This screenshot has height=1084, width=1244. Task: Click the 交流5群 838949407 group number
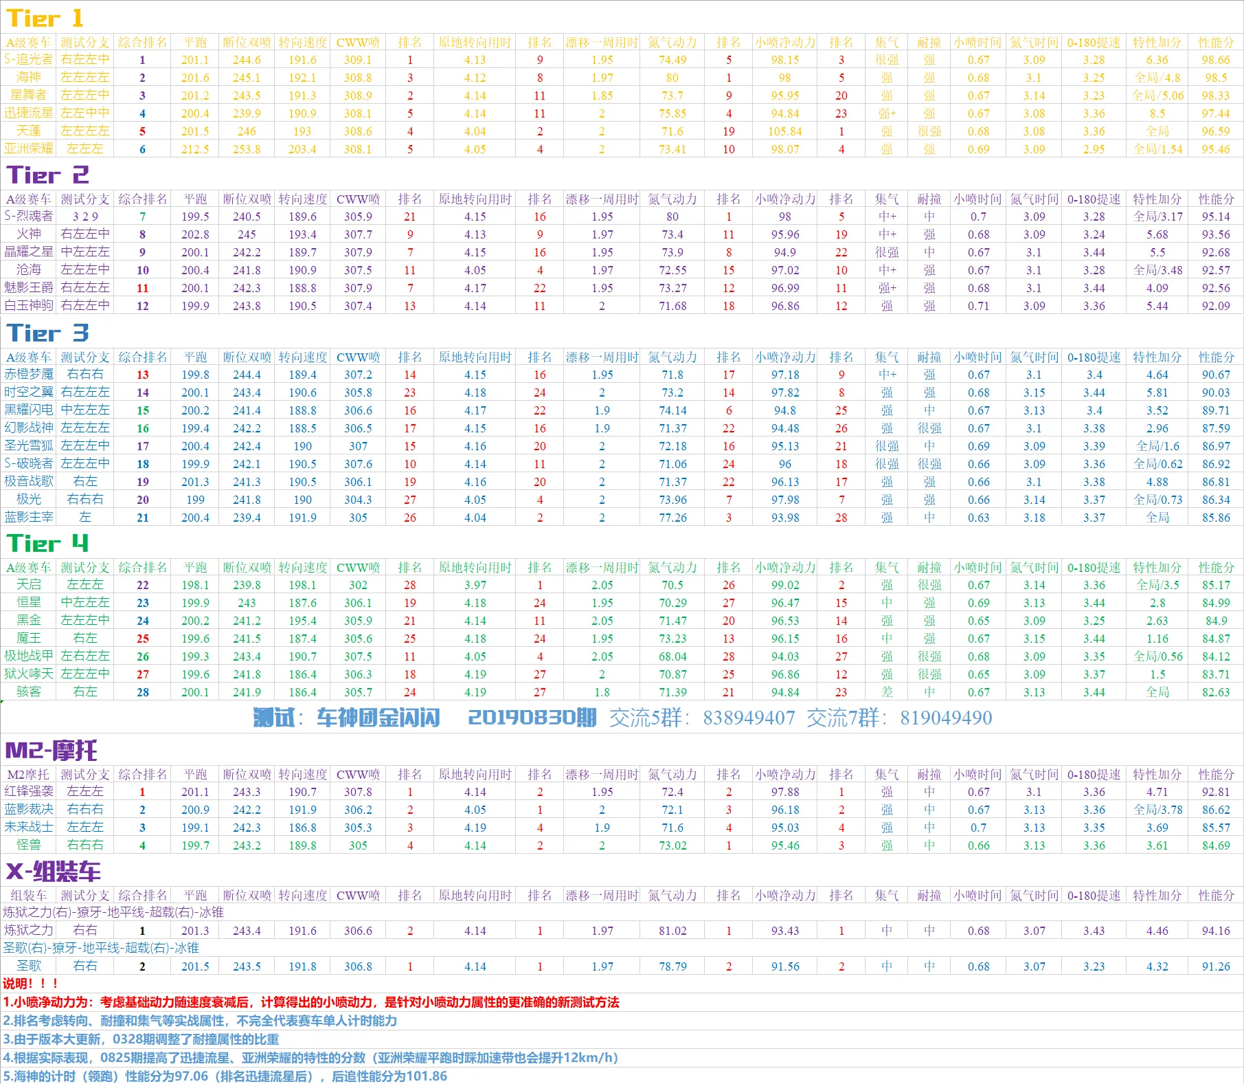click(702, 718)
